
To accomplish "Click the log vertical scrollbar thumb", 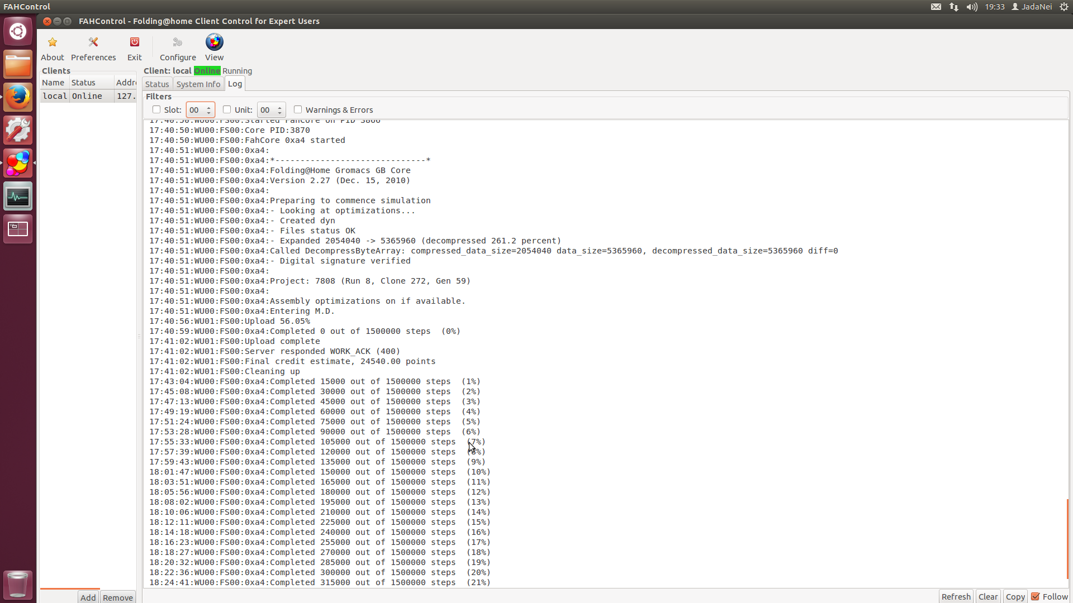I will coord(1067,538).
